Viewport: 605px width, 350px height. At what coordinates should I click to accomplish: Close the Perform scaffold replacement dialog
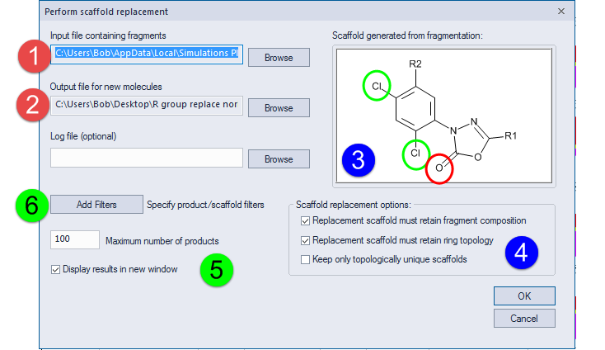click(x=561, y=12)
